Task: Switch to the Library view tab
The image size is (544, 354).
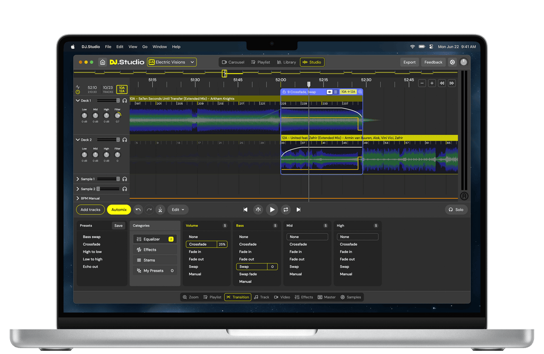Action: [x=286, y=62]
